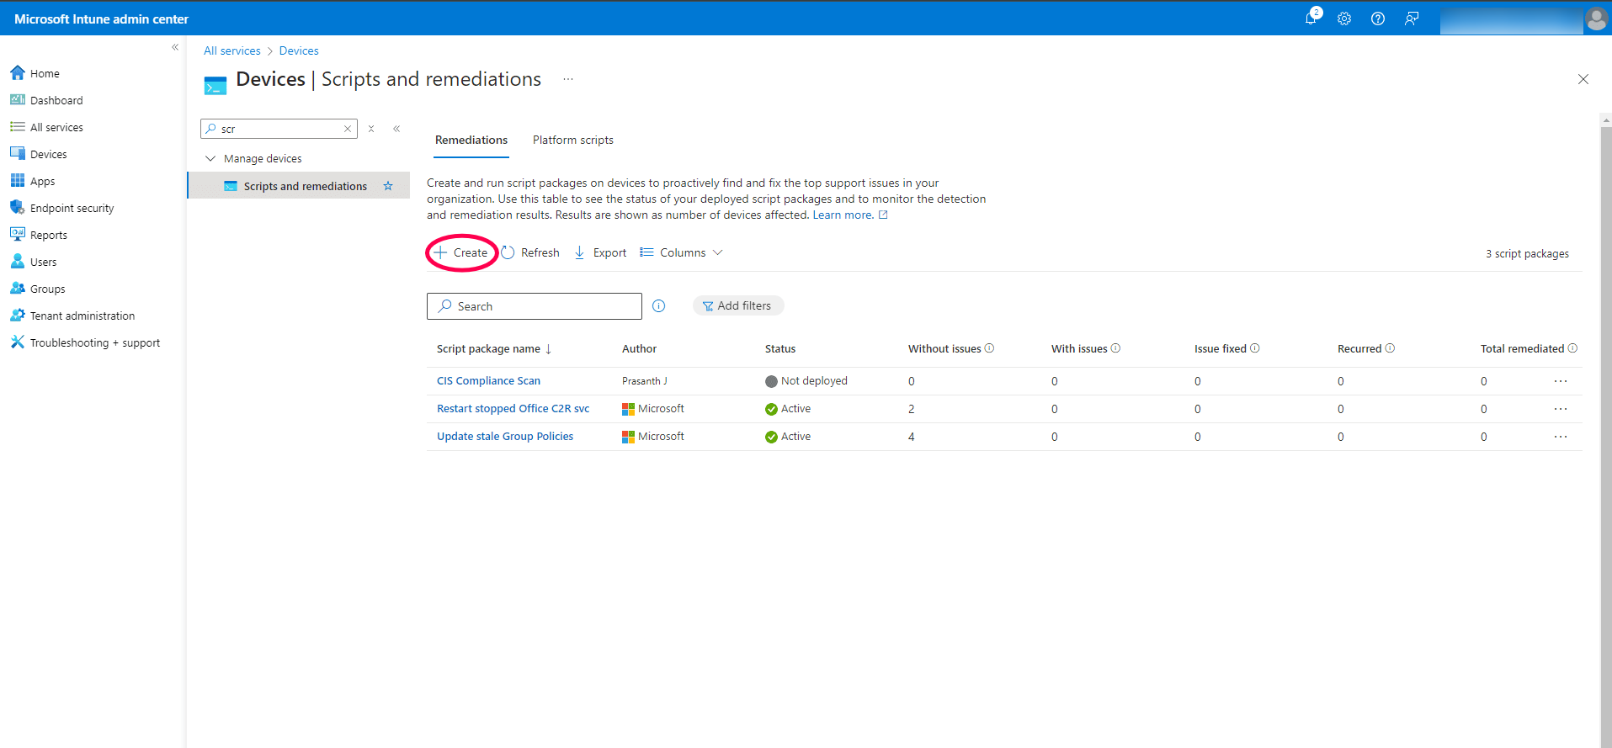Open the notifications bell icon
This screenshot has height=748, width=1612.
tap(1311, 19)
